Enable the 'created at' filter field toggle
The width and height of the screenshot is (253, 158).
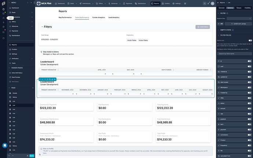tap(249, 71)
